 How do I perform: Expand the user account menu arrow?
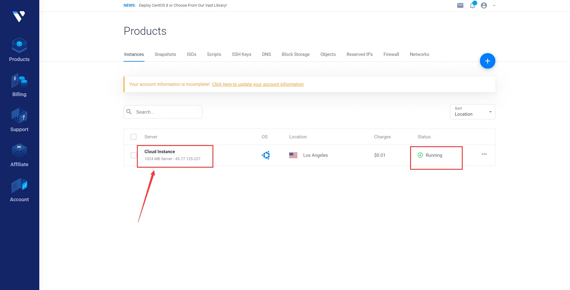[494, 5]
